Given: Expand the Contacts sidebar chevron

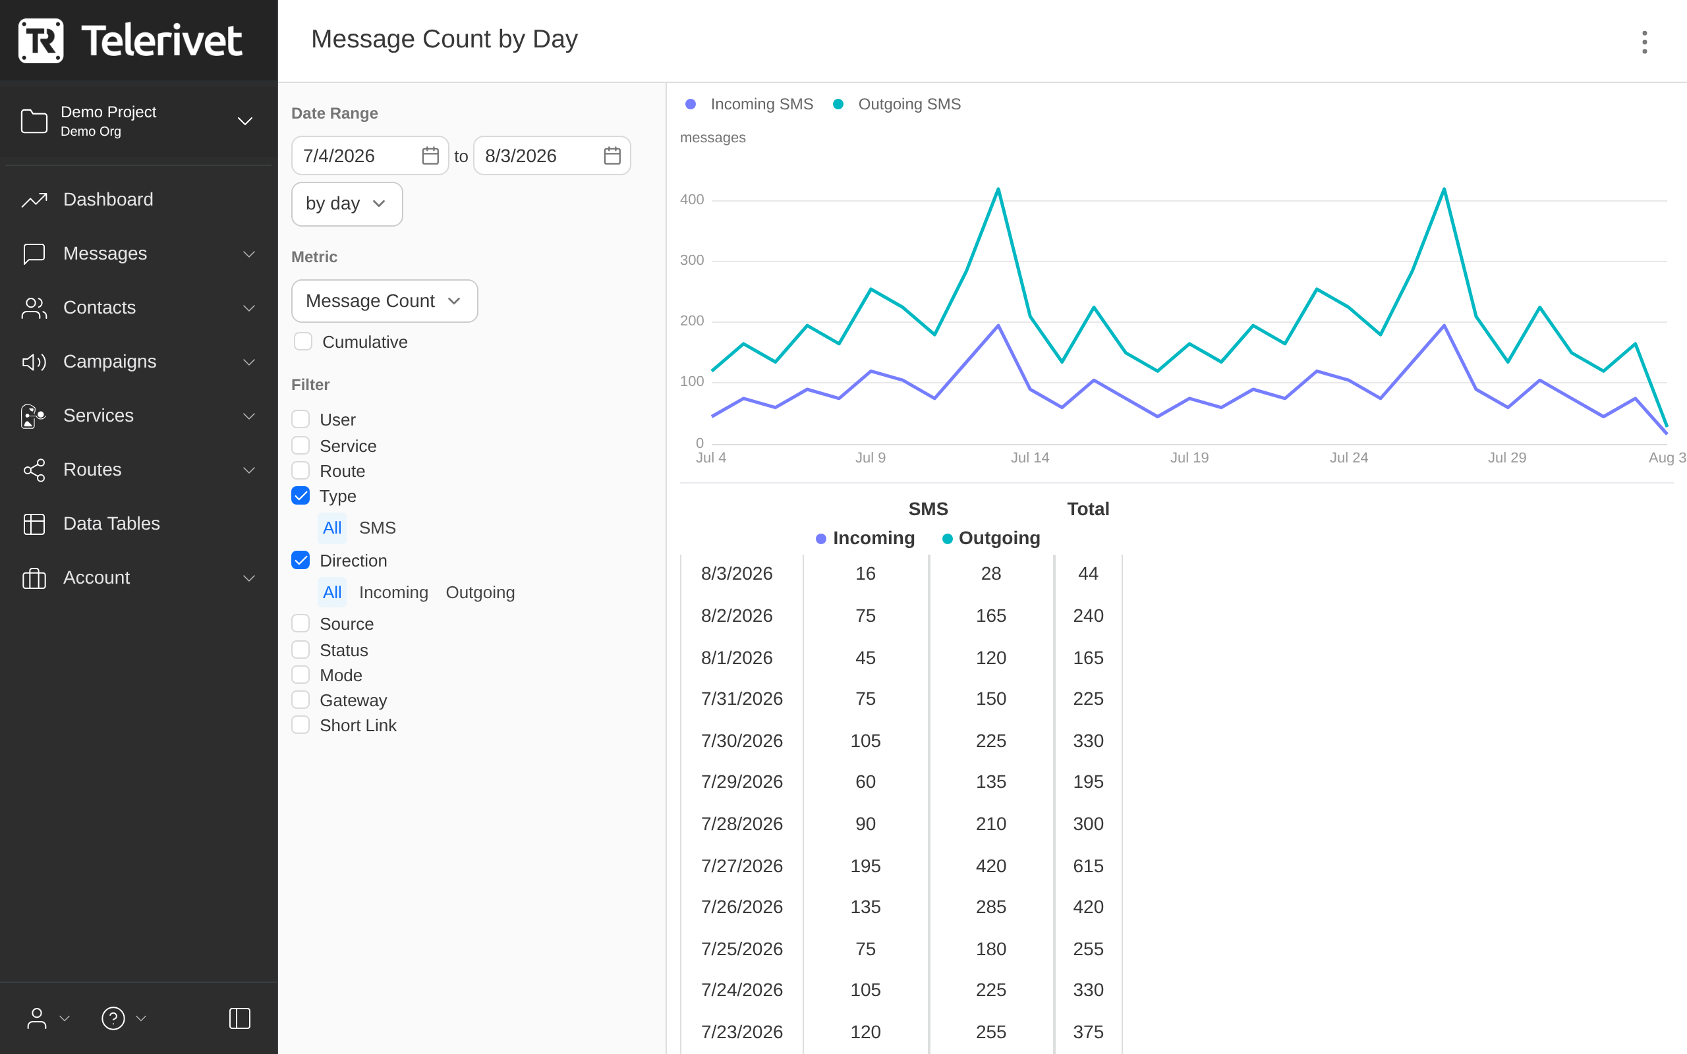Looking at the screenshot, I should click(x=249, y=308).
